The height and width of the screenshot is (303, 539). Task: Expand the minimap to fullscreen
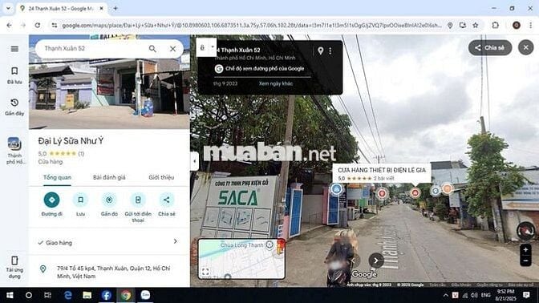205,272
